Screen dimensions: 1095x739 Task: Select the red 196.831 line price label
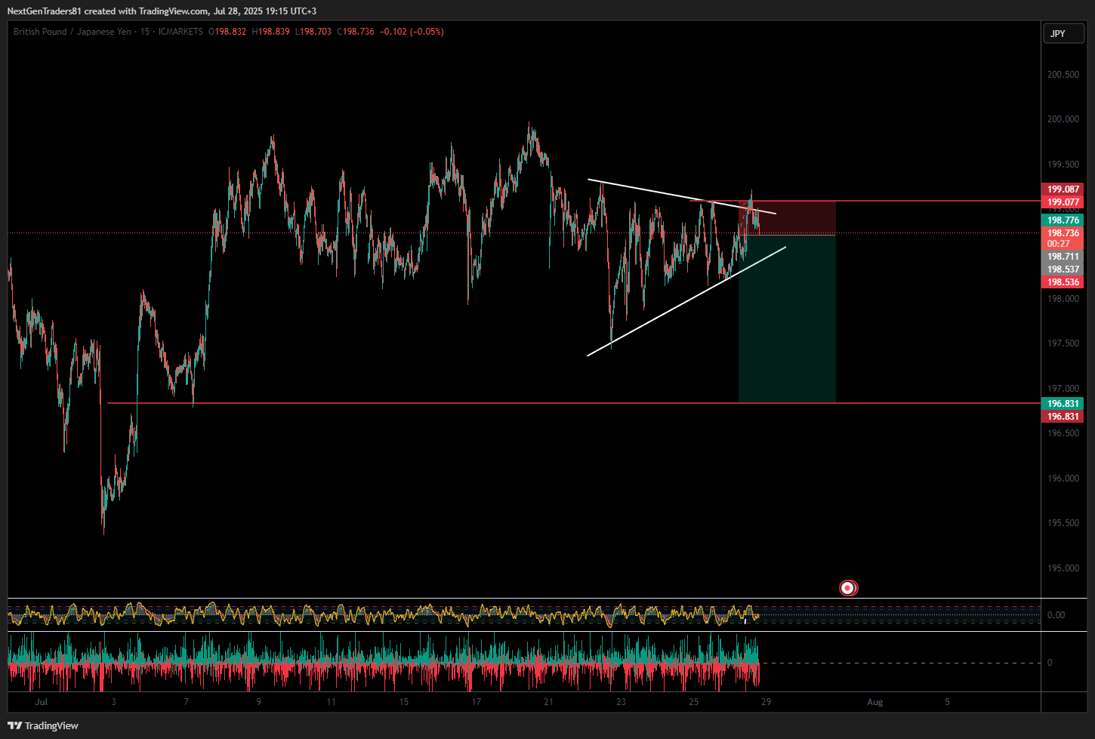click(x=1063, y=417)
